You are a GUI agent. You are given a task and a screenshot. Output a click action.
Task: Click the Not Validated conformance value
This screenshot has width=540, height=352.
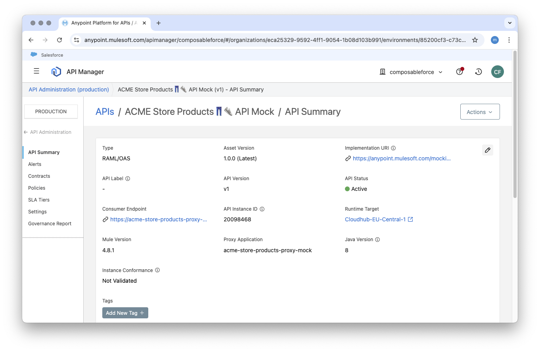pyautogui.click(x=119, y=281)
